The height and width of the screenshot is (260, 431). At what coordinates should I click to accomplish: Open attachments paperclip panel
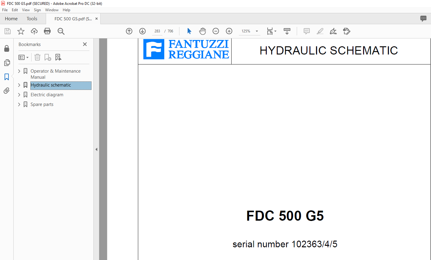coord(7,91)
